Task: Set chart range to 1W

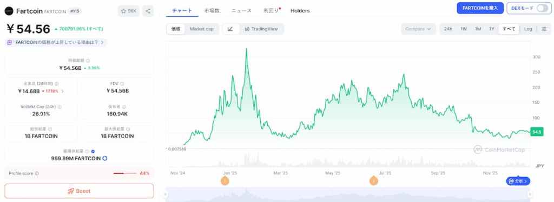Action: coord(464,29)
